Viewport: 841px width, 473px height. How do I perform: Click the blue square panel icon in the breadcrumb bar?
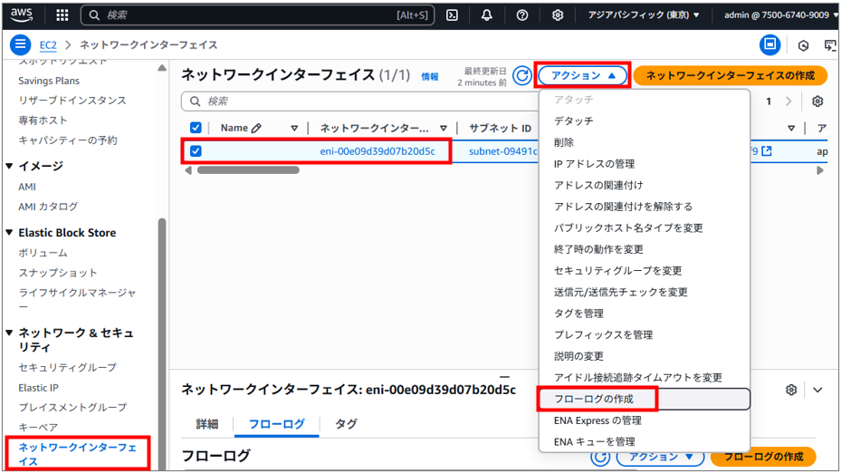click(x=769, y=44)
